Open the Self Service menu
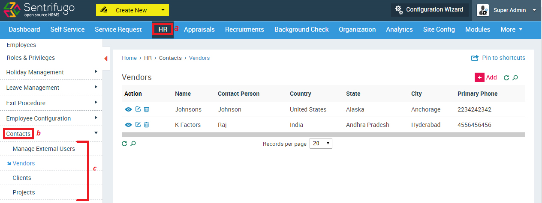542x203 pixels. point(67,29)
